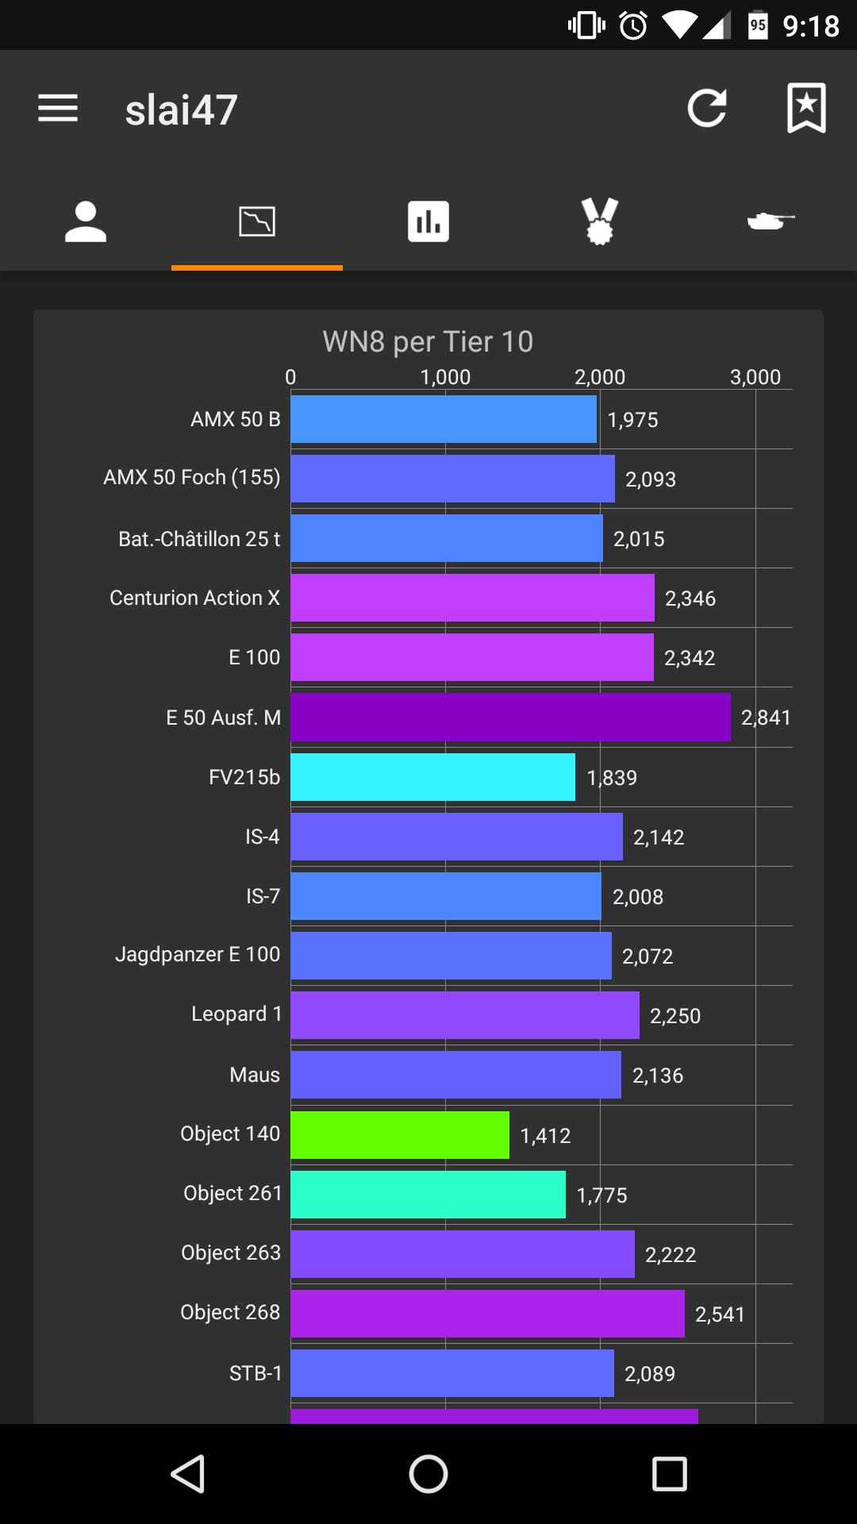Open the recent apps overview
This screenshot has width=857, height=1524.
coord(669,1475)
